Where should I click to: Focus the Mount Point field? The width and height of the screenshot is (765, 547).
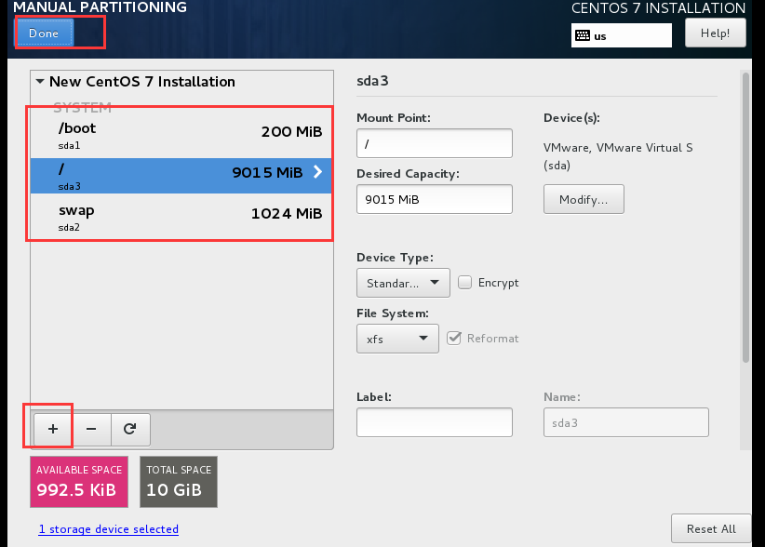pos(435,143)
